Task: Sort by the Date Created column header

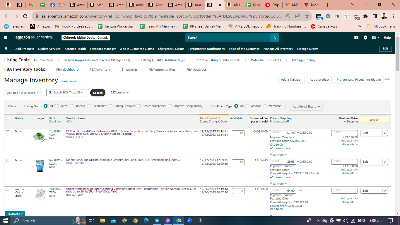Action: tap(210, 118)
